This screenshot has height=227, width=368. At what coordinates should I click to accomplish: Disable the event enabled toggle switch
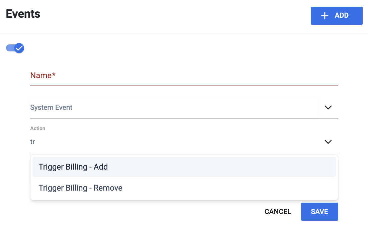pyautogui.click(x=15, y=48)
